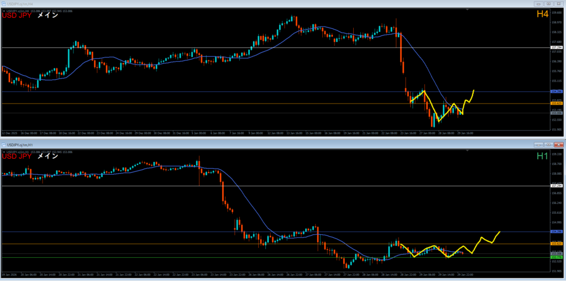Viewport: 566px width, 281px height.
Task: Maximize the H1 chart window
Action: click(549, 144)
